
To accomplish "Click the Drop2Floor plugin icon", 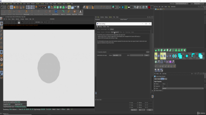I will 80,12.
